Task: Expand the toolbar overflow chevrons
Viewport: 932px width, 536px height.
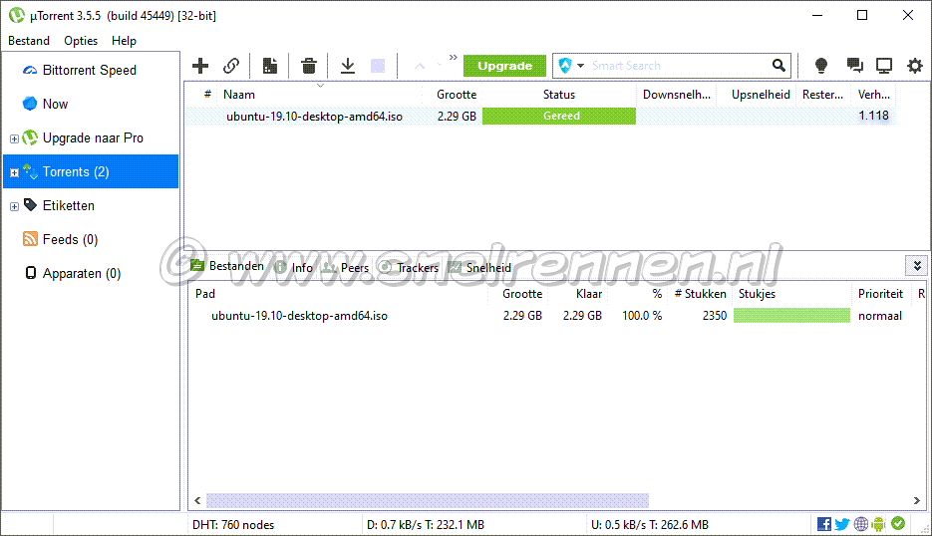Action: (x=453, y=57)
